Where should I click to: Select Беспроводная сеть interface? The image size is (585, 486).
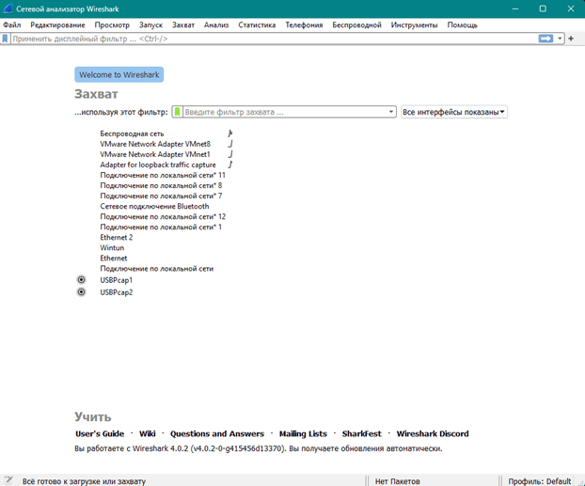(x=132, y=133)
